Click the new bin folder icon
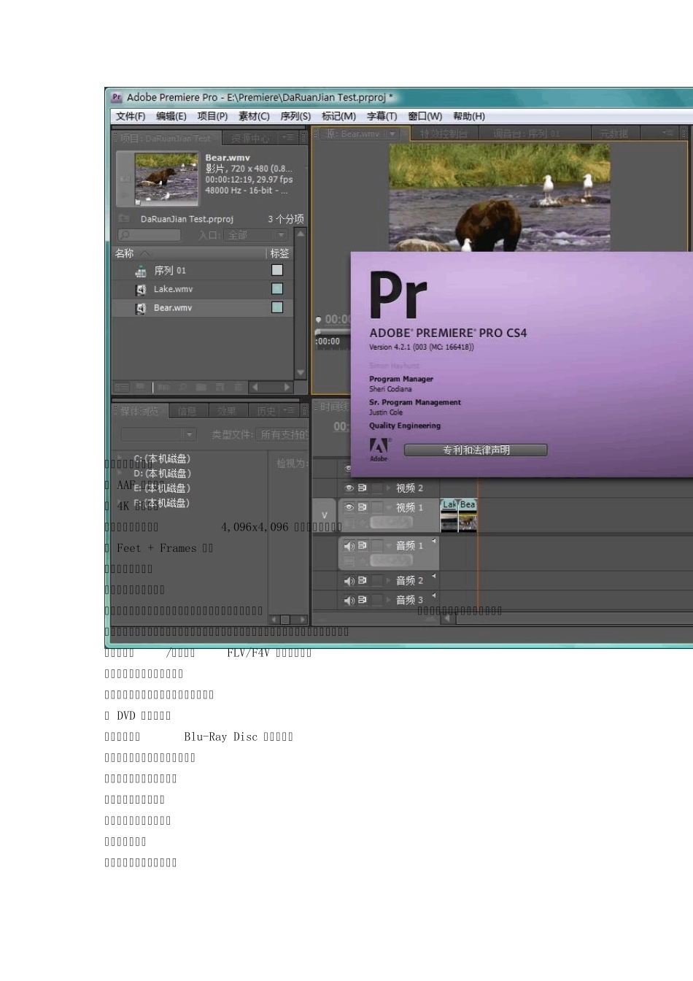 [x=201, y=388]
